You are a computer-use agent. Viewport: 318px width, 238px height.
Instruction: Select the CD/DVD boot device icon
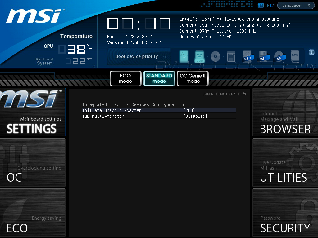216,56
